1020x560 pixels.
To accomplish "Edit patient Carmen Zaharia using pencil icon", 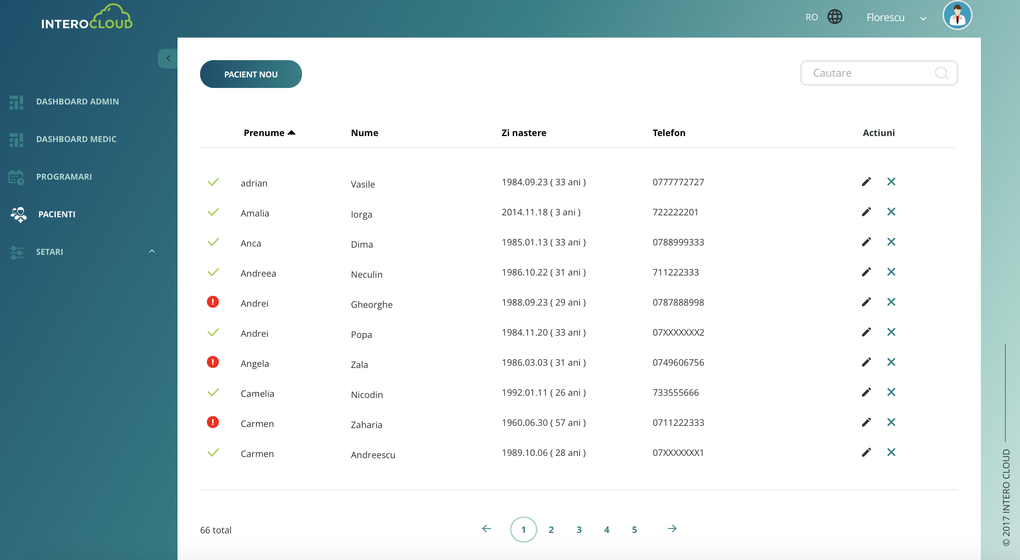I will pyautogui.click(x=866, y=422).
